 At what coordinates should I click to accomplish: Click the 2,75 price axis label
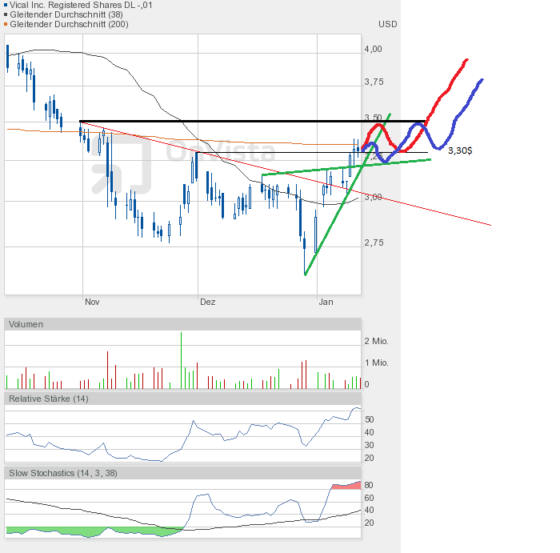(x=374, y=242)
